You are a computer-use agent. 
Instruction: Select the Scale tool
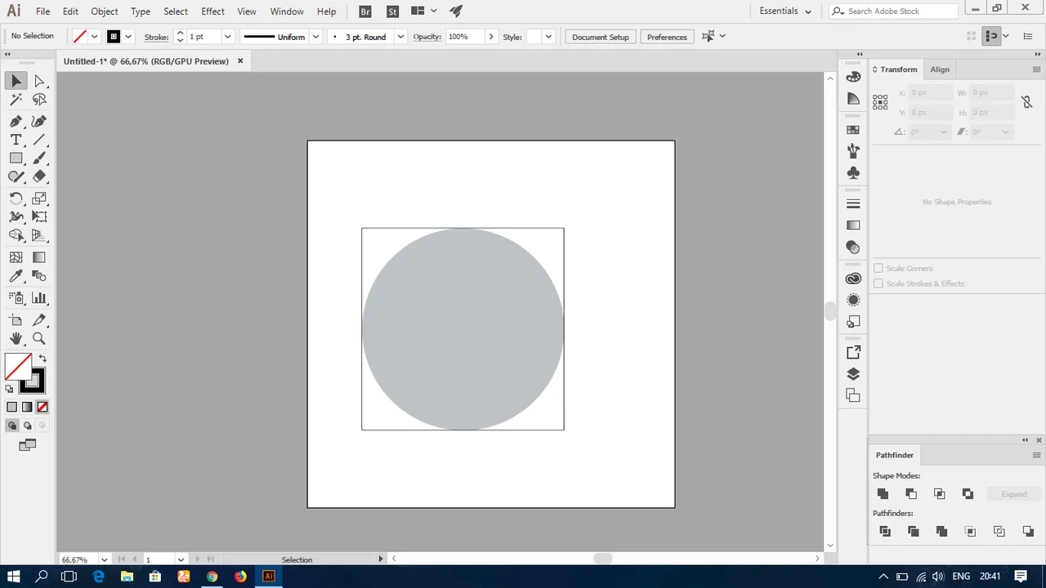tap(39, 198)
